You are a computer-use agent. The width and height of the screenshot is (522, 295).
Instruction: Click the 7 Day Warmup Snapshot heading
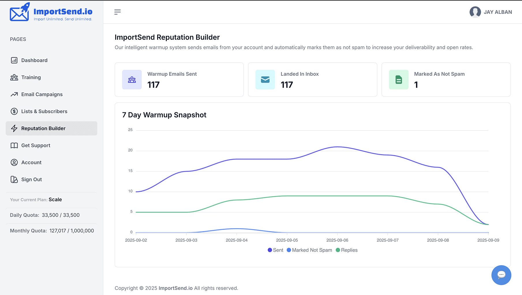pyautogui.click(x=164, y=115)
